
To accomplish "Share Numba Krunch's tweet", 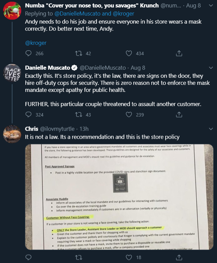I will pyautogui.click(x=179, y=53).
